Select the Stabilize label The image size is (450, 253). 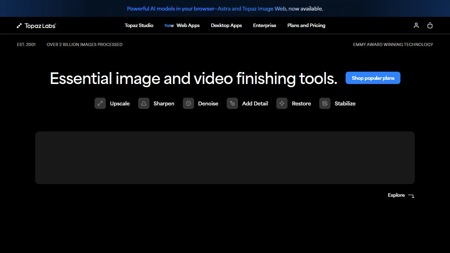tap(345, 103)
